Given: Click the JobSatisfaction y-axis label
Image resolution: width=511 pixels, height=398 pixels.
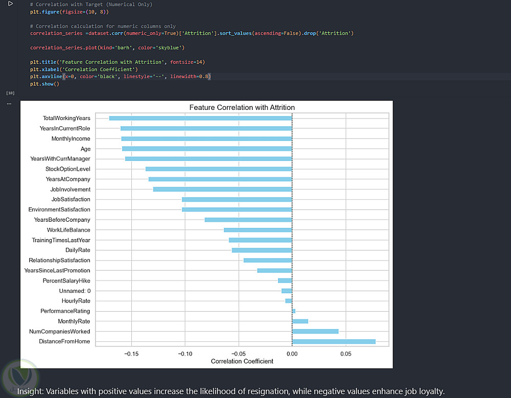Looking at the screenshot, I should pos(71,200).
